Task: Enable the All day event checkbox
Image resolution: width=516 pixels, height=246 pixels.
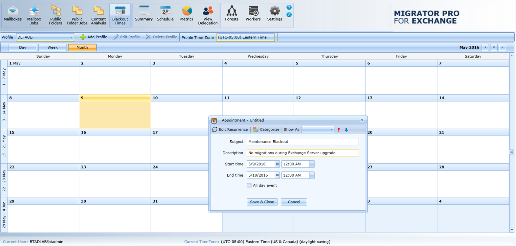Action: 249,185
